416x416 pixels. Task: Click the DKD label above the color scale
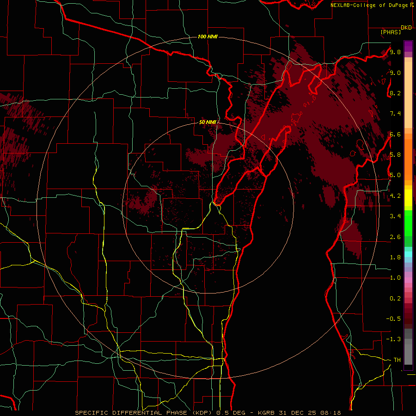406,28
